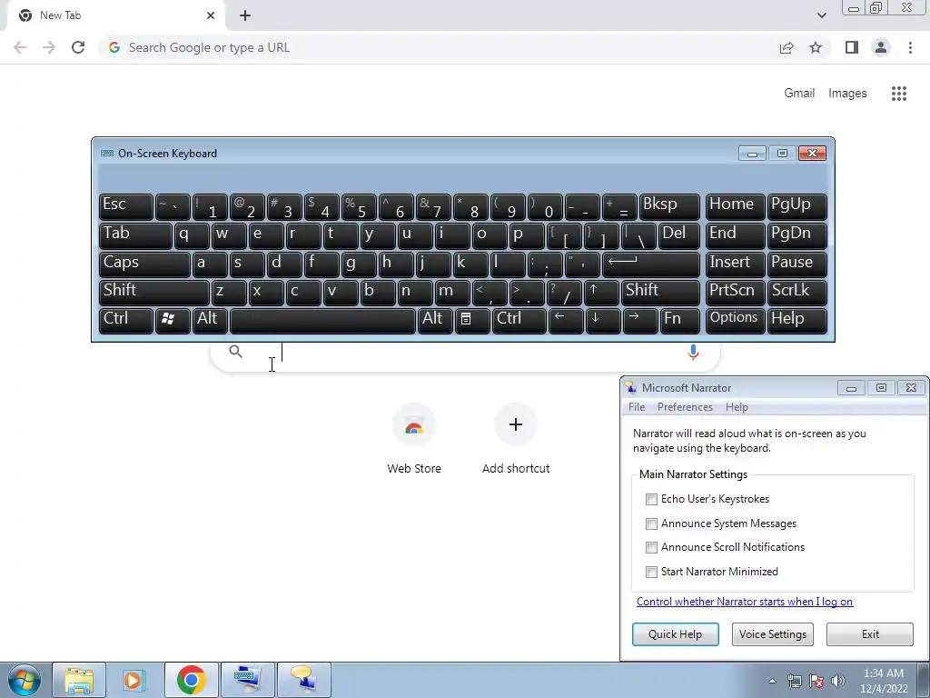Click Help key on On-Screen Keyboard
The height and width of the screenshot is (698, 930).
796,321
